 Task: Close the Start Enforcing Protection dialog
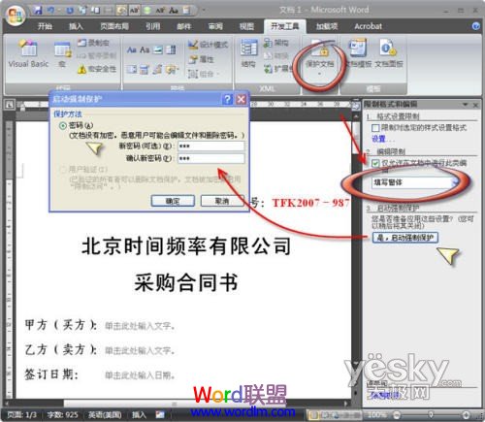coord(241,99)
